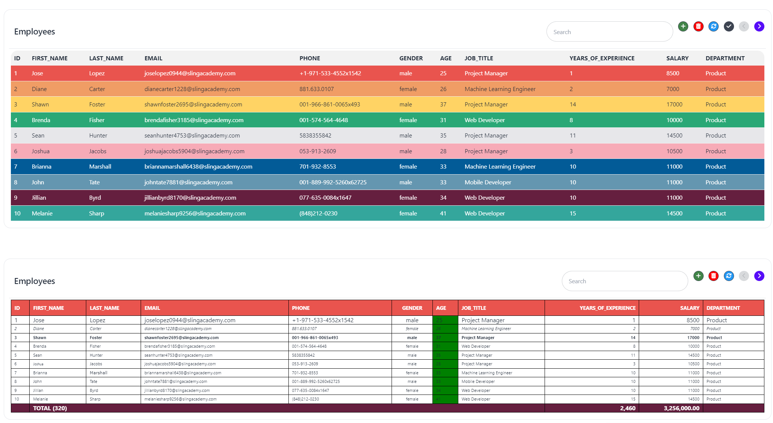Click FIRST_NAME header in bottom red table

(48, 308)
